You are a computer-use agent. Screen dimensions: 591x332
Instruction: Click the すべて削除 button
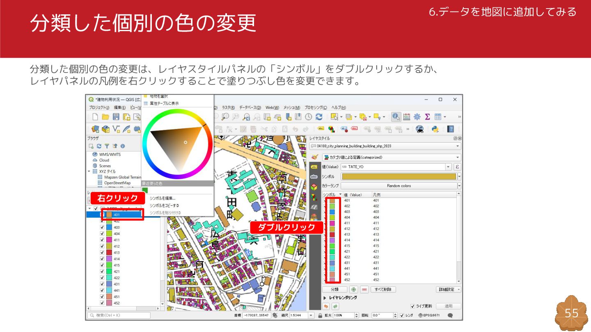383,289
